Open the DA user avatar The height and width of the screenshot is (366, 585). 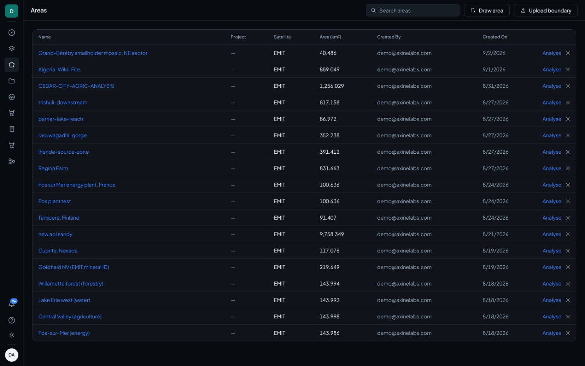click(x=12, y=355)
